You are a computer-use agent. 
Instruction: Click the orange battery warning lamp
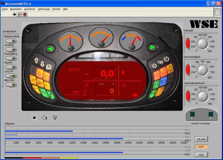(47, 76)
